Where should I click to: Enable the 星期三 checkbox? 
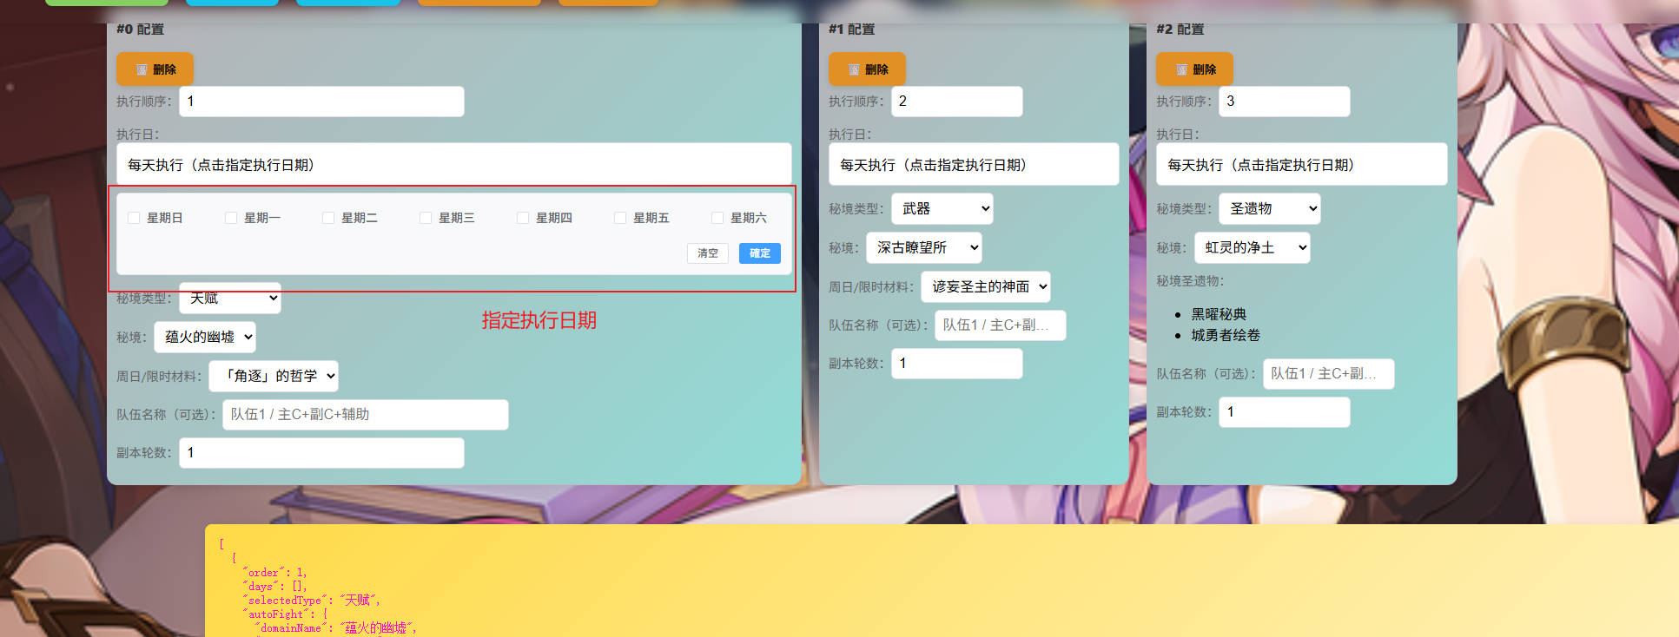[x=426, y=218]
